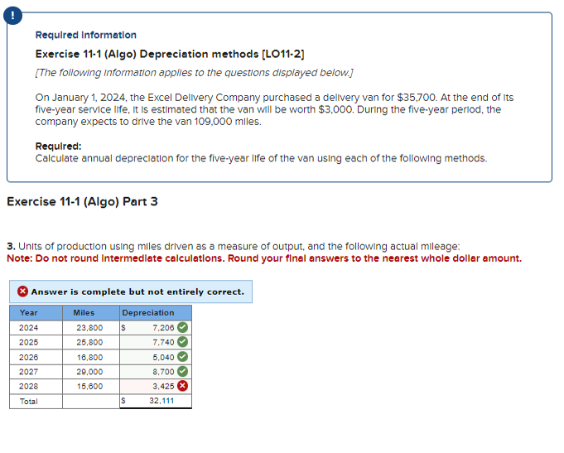This screenshot has width=564, height=453.
Task: Click the red X icon next to 3,425
Action: pyautogui.click(x=183, y=386)
